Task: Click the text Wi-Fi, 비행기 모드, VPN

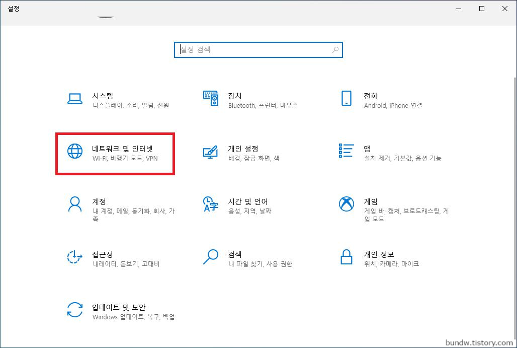Action: coord(125,158)
